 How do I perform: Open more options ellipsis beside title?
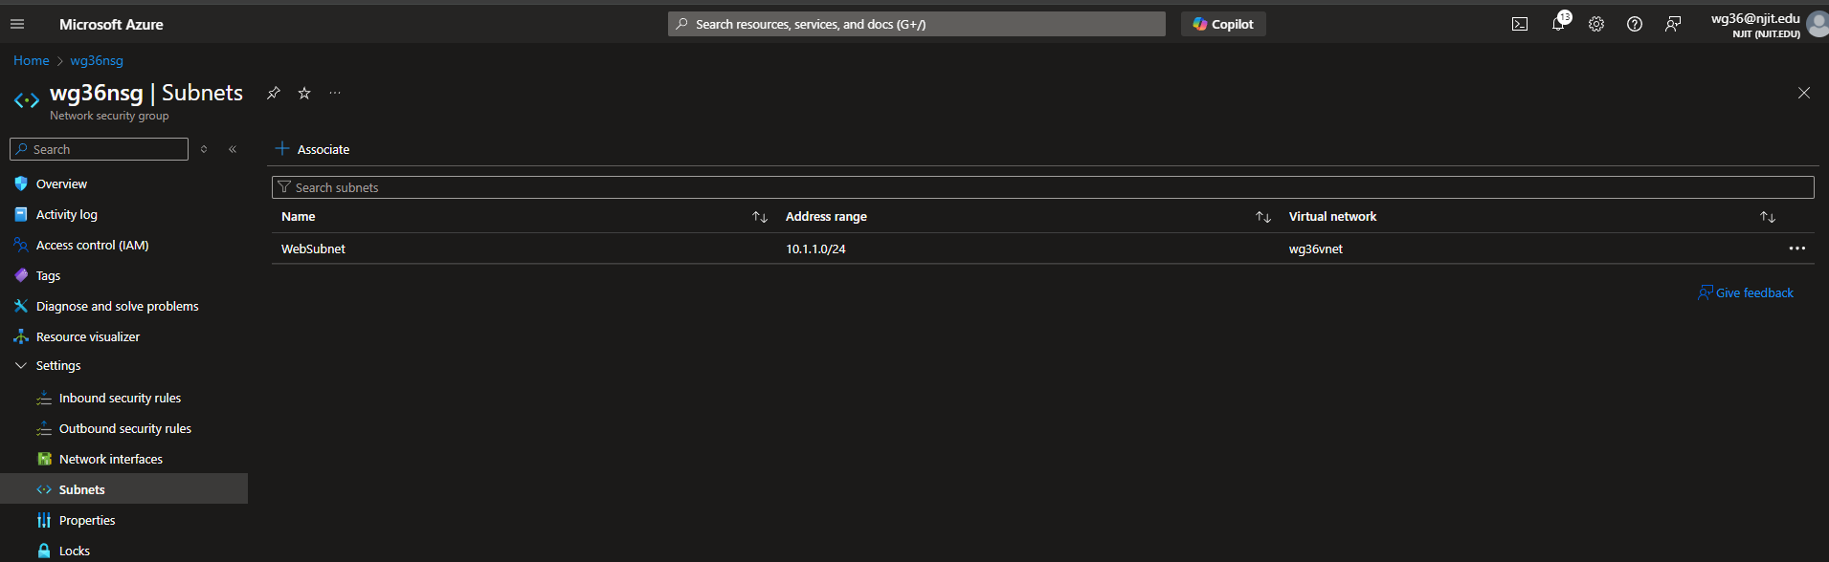coord(335,93)
